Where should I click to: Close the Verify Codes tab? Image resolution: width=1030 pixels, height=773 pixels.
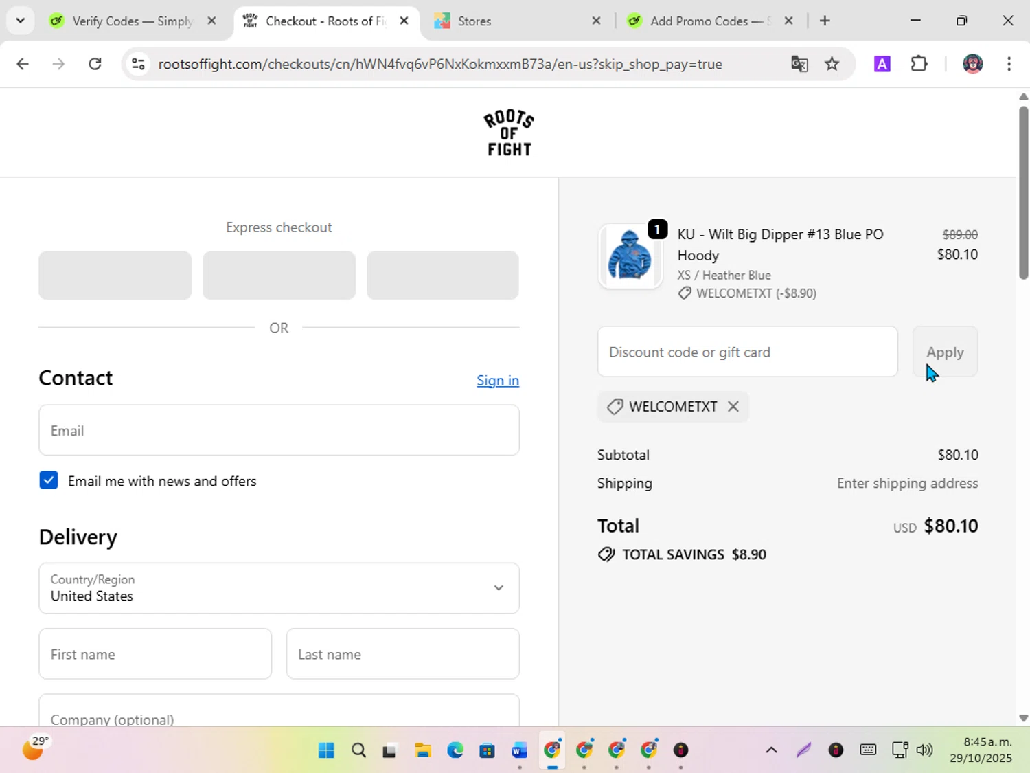(212, 21)
